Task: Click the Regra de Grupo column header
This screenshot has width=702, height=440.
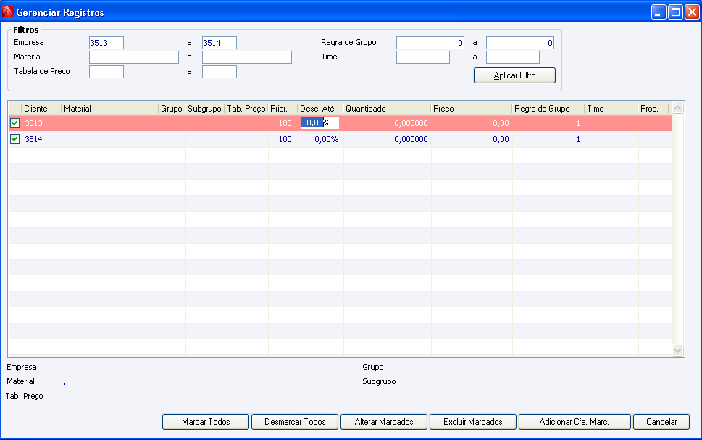Action: click(548, 109)
